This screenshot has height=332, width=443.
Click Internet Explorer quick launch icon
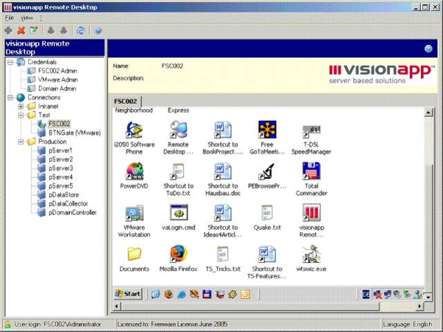click(x=181, y=294)
